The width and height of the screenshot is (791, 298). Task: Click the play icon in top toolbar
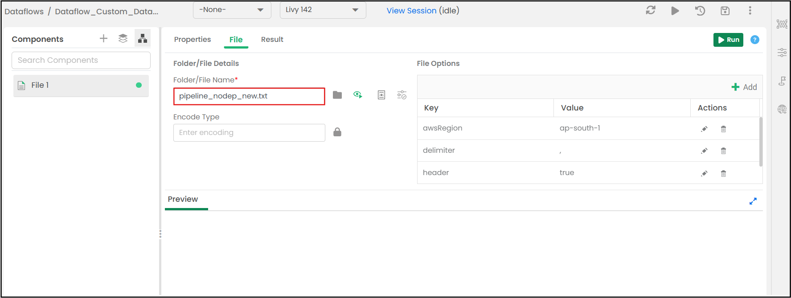[675, 11]
